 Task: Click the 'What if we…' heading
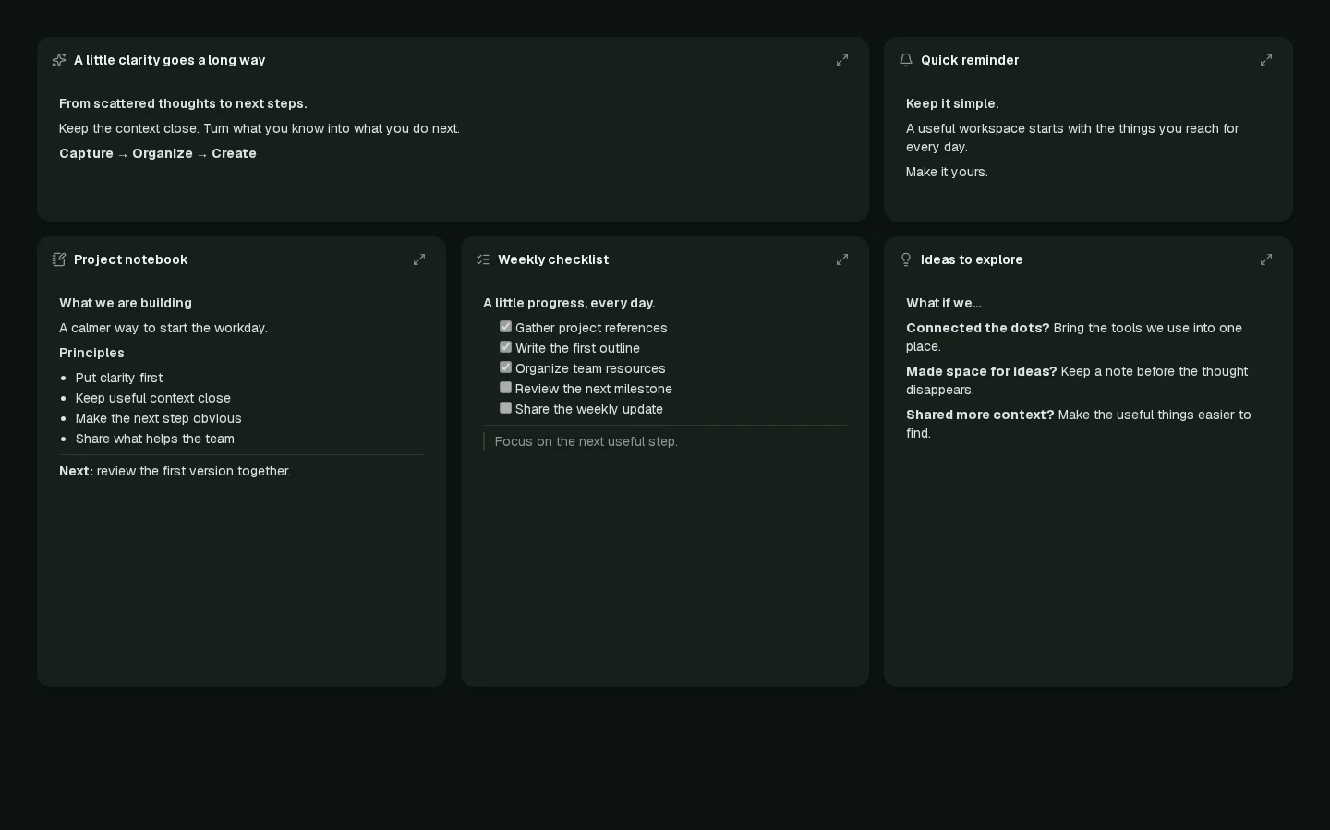click(944, 303)
